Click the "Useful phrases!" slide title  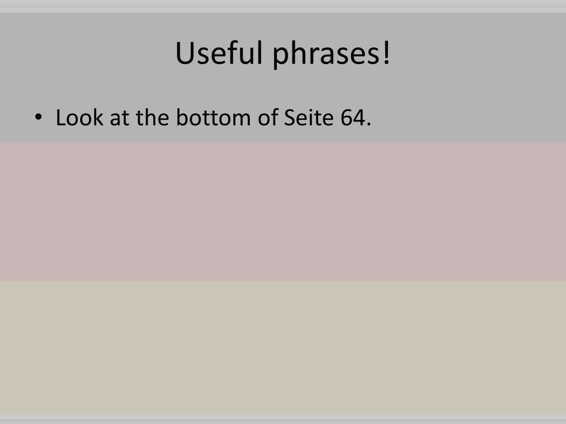[x=282, y=53]
